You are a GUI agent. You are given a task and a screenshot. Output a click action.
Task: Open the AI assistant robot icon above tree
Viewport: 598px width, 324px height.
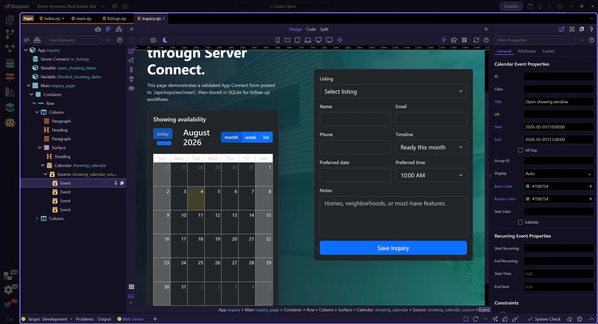pos(98,29)
